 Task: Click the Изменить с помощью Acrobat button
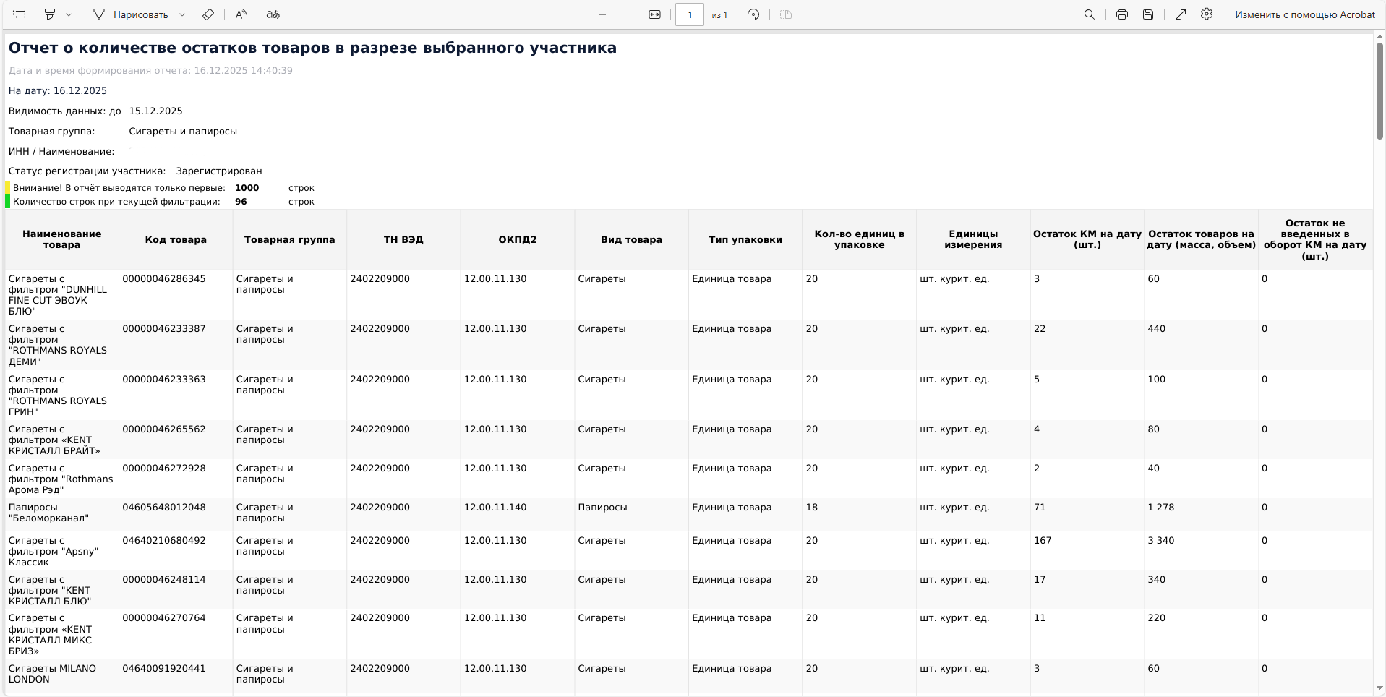[1305, 14]
